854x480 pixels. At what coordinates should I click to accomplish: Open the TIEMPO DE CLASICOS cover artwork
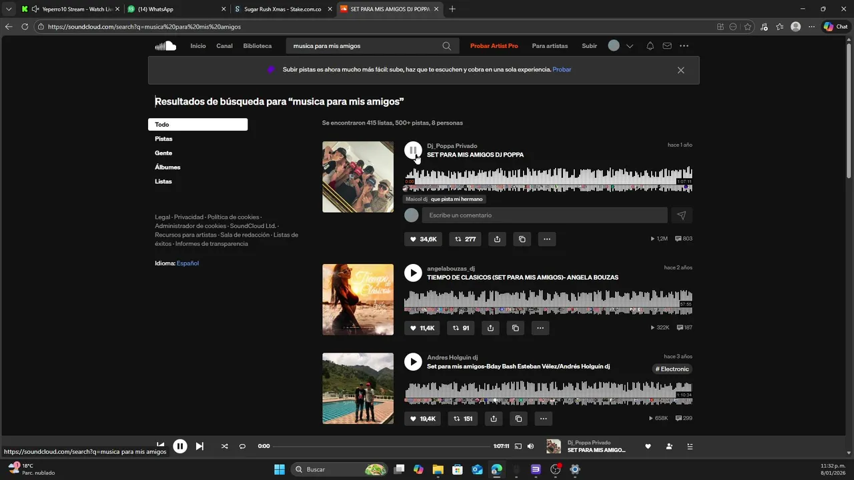point(358,299)
